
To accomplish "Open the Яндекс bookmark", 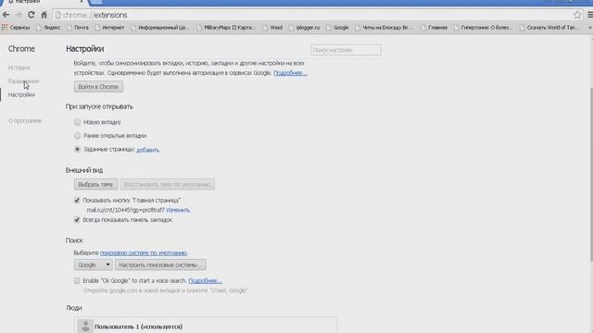I will tap(48, 27).
